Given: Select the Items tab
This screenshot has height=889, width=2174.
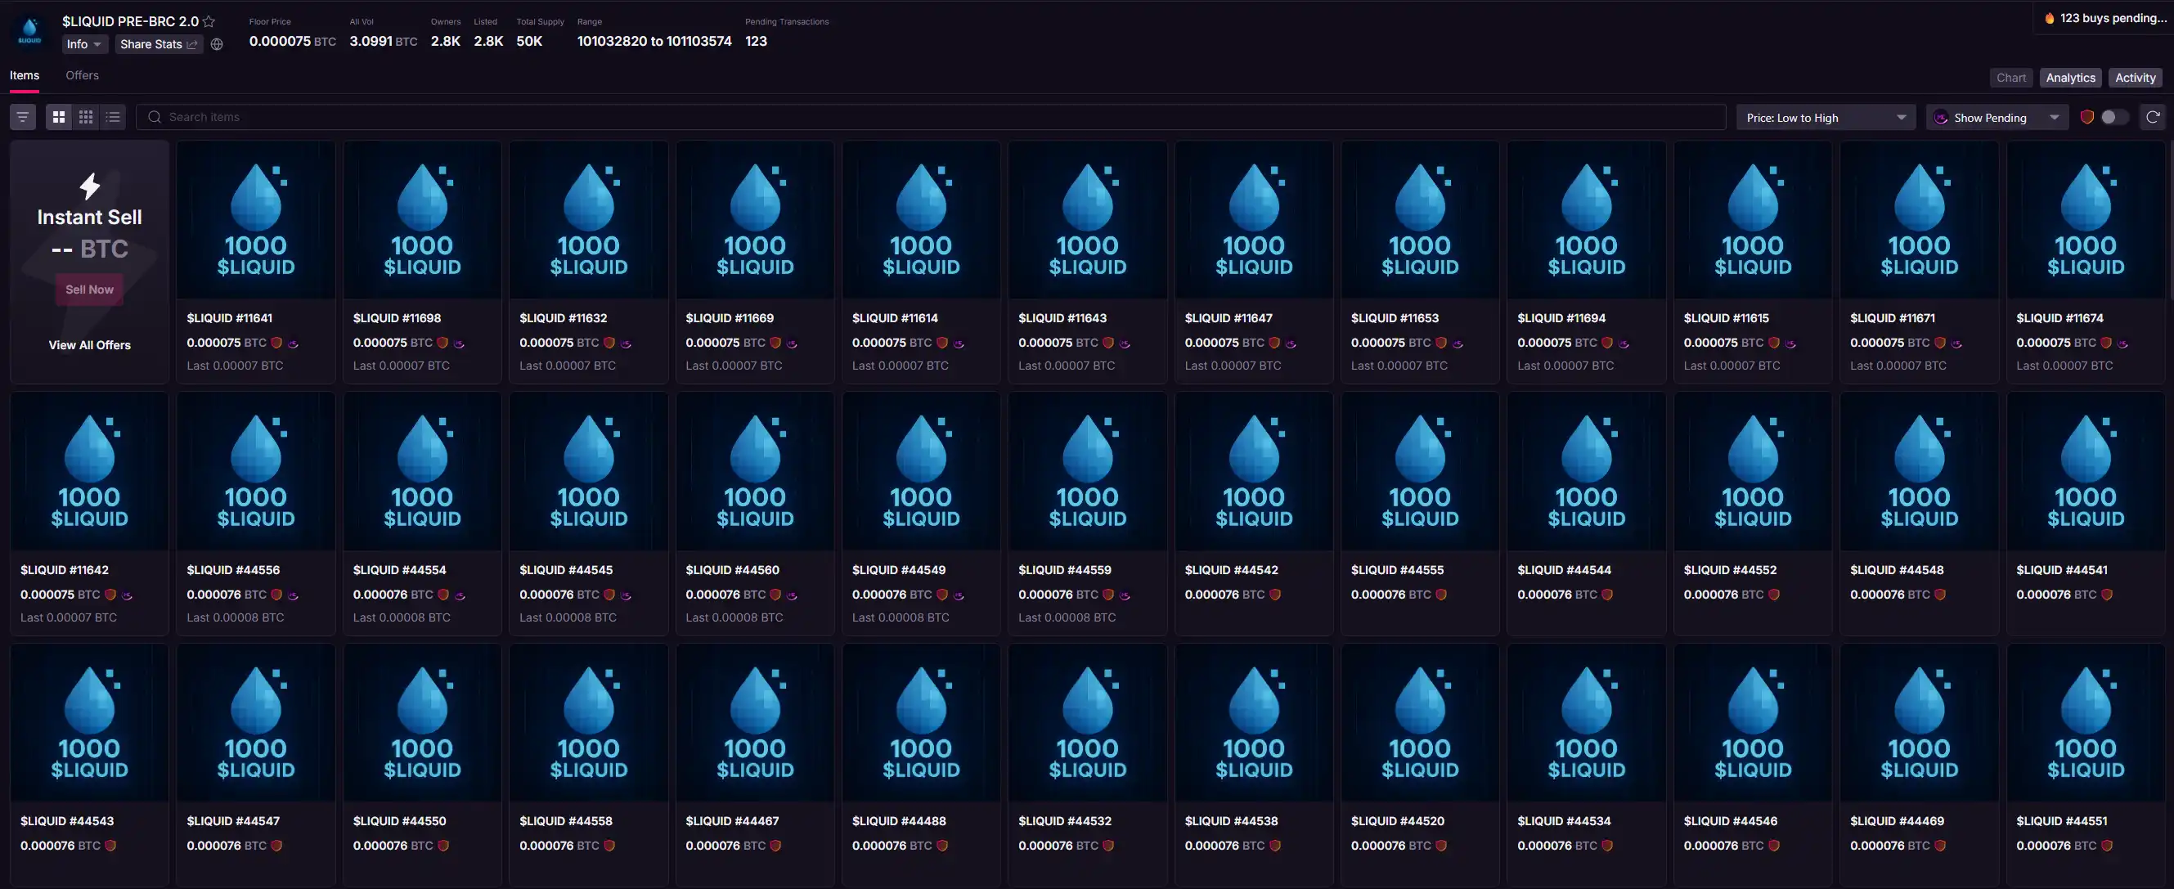Looking at the screenshot, I should (25, 75).
